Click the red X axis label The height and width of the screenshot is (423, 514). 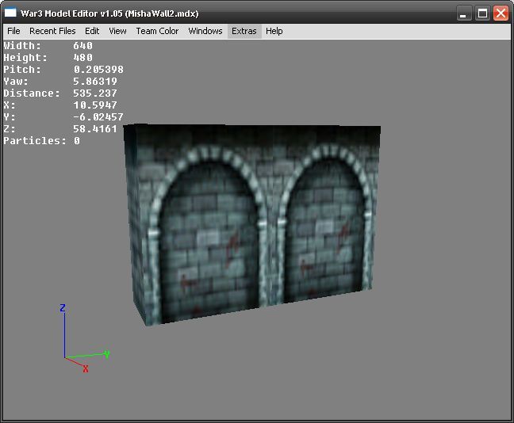[86, 369]
